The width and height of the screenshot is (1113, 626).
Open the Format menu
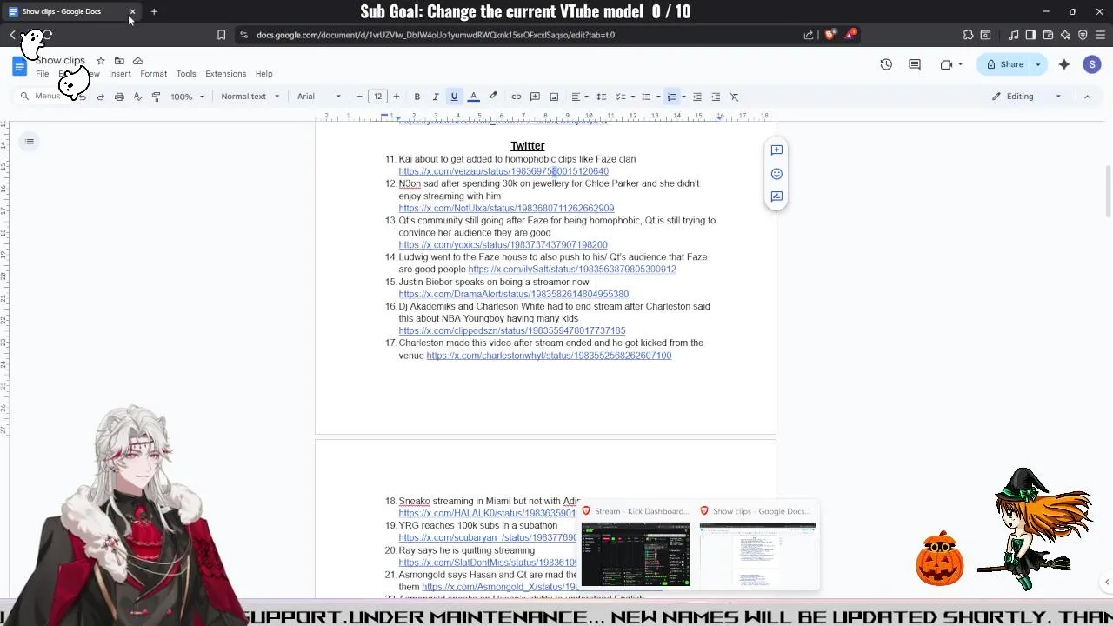153,74
